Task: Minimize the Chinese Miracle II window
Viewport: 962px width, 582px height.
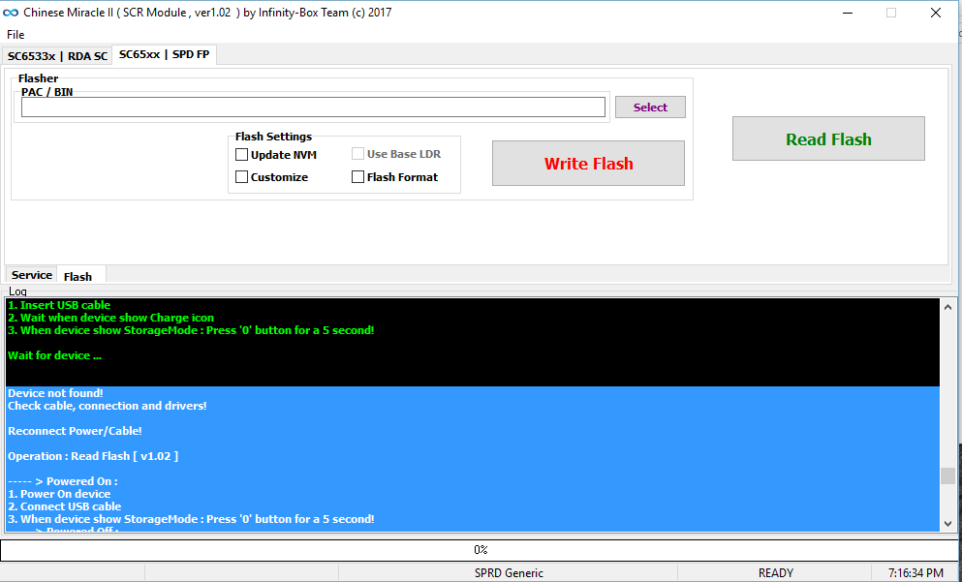Action: click(x=847, y=13)
